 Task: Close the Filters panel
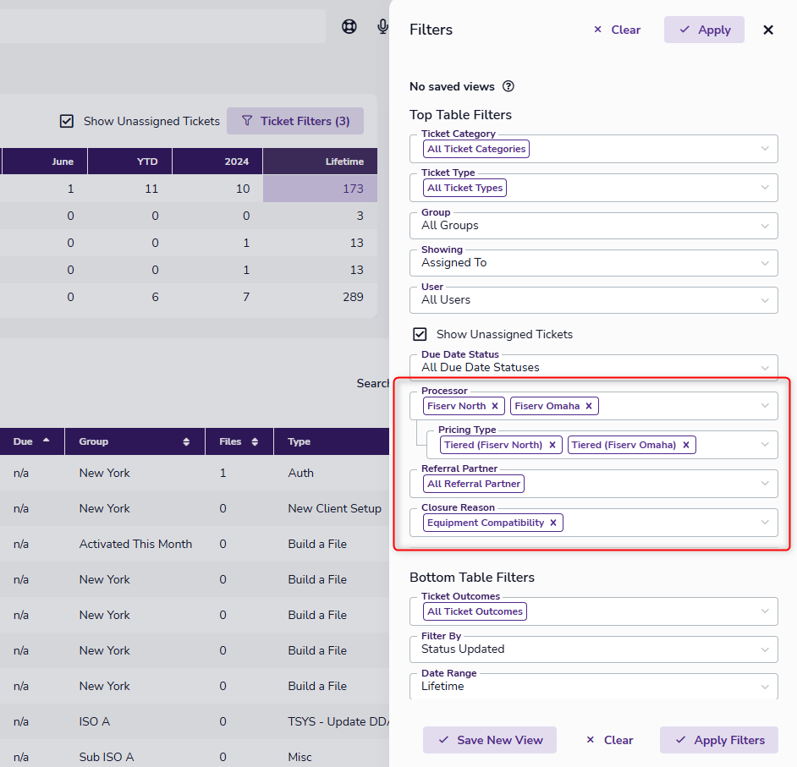pyautogui.click(x=768, y=30)
